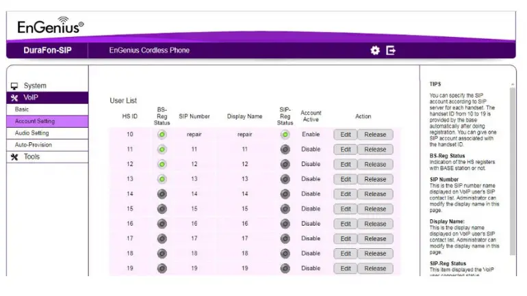Click BS-Reg status indicator for HS 14
This screenshot has width=527, height=296.
162,194
